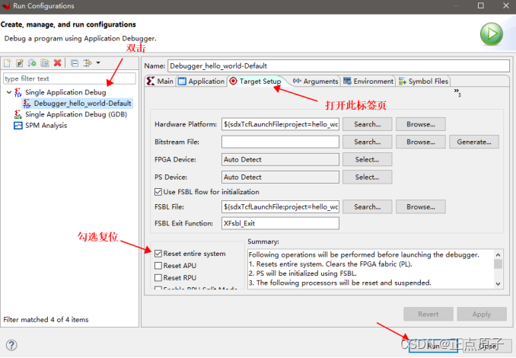Click the green Run icon at top right

(492, 34)
